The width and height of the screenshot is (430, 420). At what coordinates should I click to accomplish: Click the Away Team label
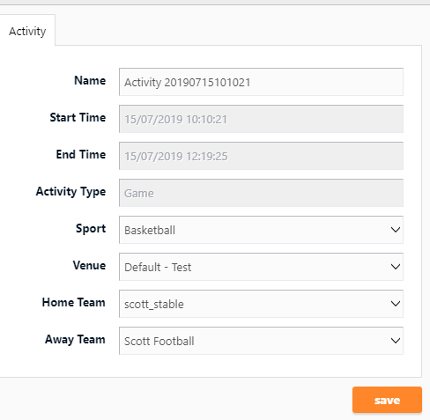click(x=75, y=340)
